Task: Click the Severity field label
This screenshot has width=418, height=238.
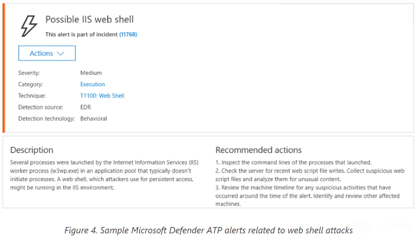Action: (29, 73)
